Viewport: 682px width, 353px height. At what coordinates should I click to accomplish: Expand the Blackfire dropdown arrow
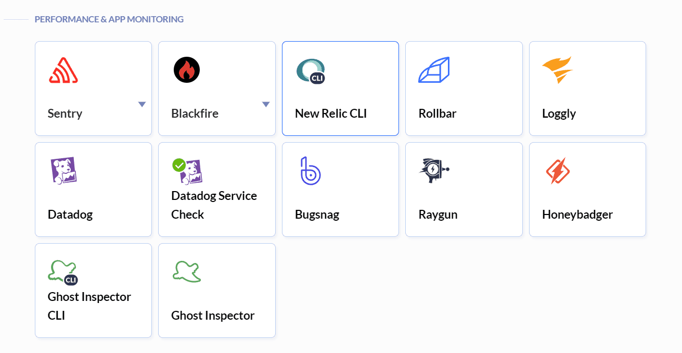266,104
